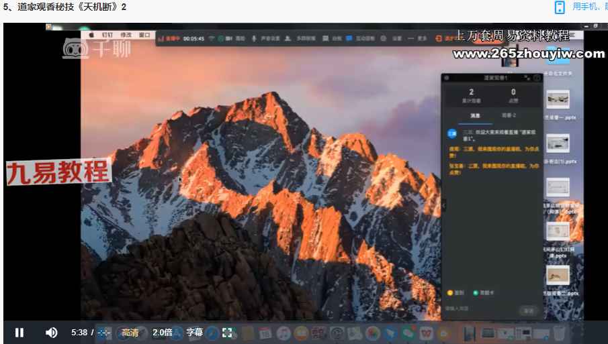
Task: Click the 00:05:45 live timer
Action: tap(193, 39)
